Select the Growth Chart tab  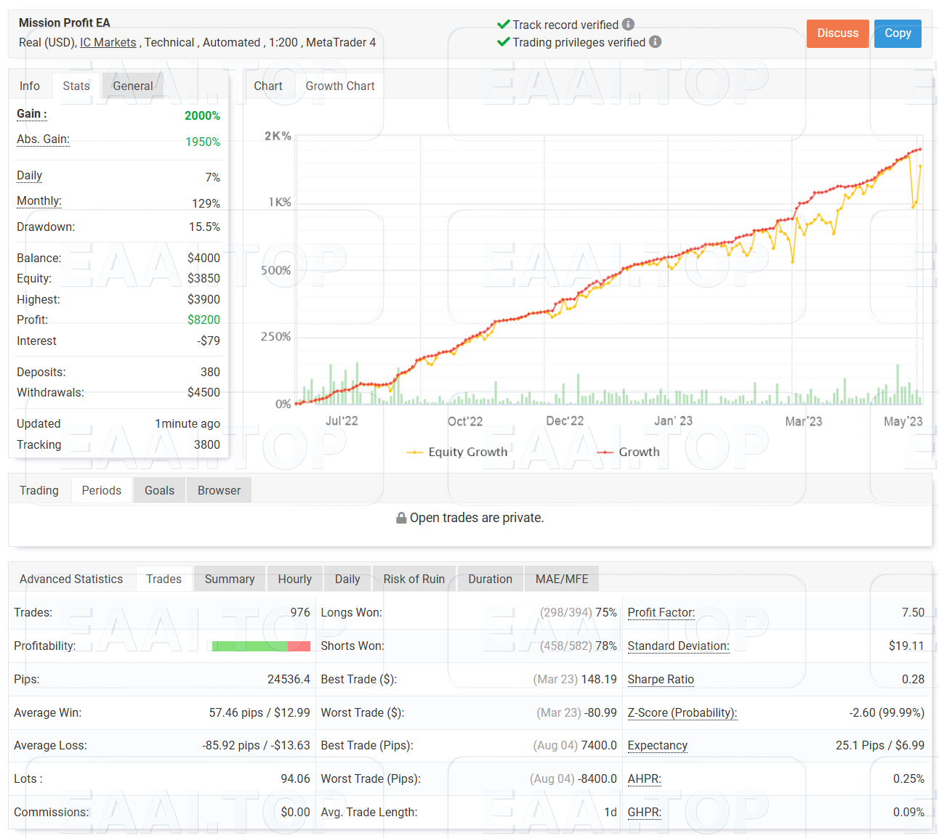point(340,86)
